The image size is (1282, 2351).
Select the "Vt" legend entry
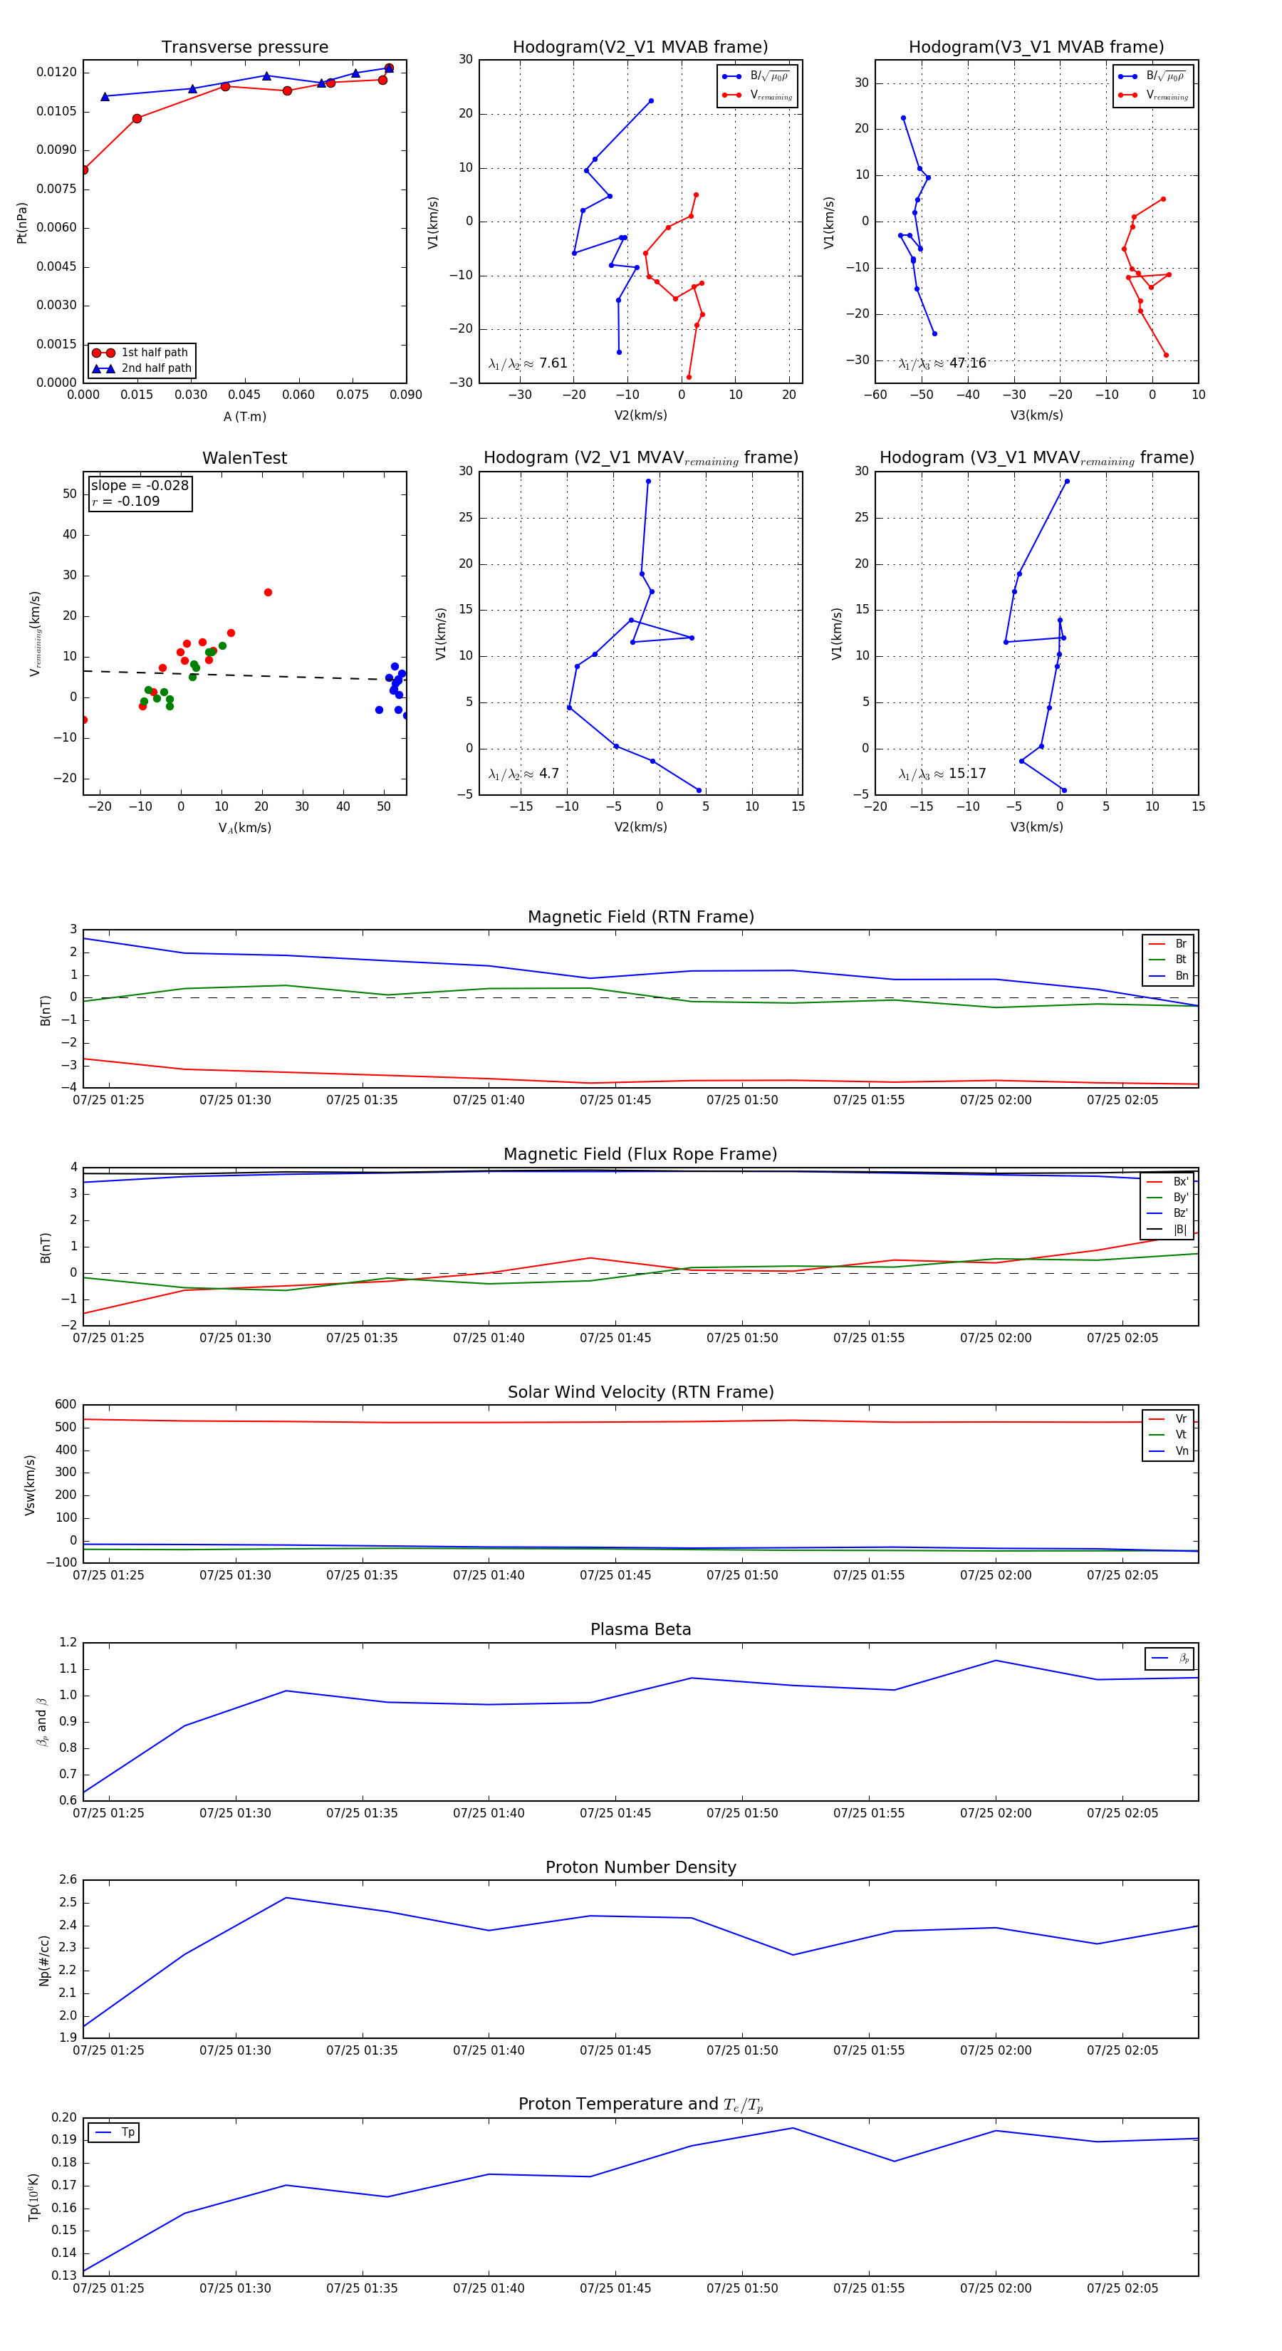[x=1168, y=1435]
